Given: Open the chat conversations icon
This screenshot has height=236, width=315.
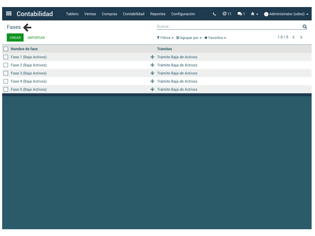Looking at the screenshot, I should click(x=241, y=14).
